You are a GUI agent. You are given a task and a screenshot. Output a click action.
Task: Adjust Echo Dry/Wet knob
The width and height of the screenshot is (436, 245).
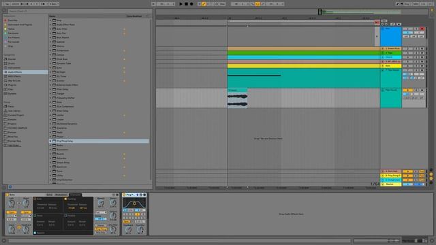point(113,229)
